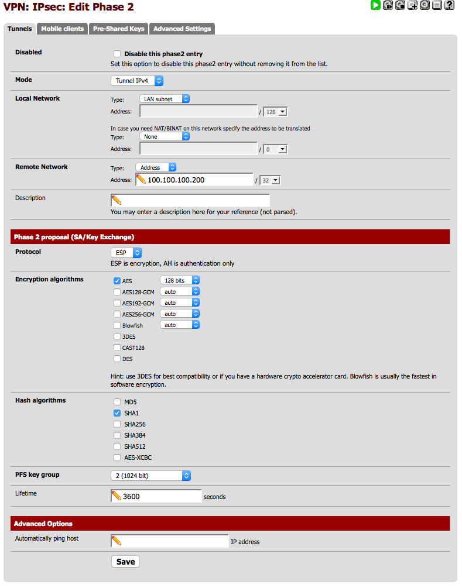462x588 pixels.
Task: Open Local Network type LAN subnet dropdown
Action: (165, 99)
